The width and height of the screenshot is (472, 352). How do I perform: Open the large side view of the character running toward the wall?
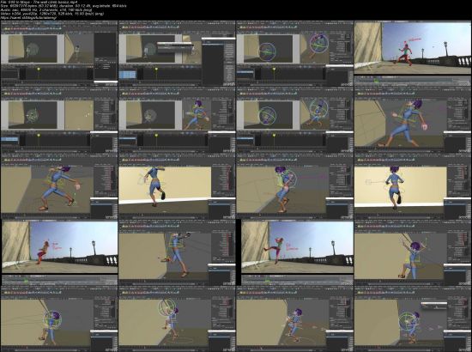click(413, 120)
